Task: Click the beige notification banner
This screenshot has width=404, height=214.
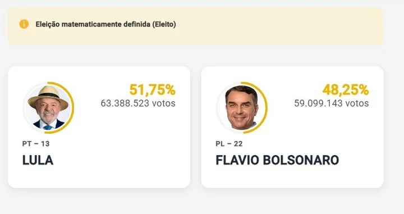Action: tap(196, 26)
